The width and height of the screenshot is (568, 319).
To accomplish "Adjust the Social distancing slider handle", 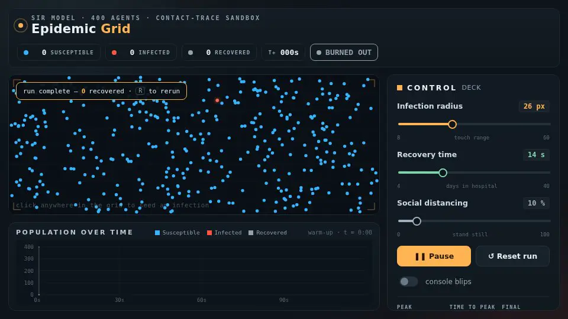I will click(x=417, y=222).
